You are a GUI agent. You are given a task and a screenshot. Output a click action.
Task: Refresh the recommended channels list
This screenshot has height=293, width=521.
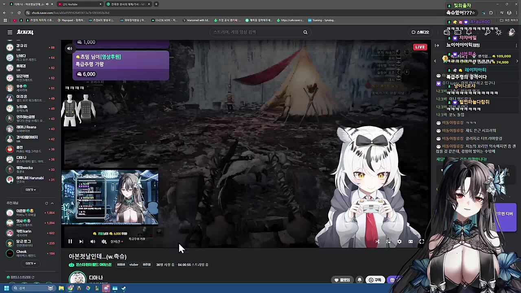pyautogui.click(x=46, y=203)
